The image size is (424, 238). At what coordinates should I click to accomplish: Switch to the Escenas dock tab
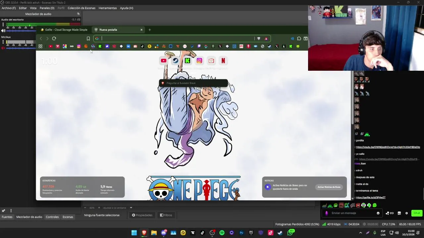[68, 217]
